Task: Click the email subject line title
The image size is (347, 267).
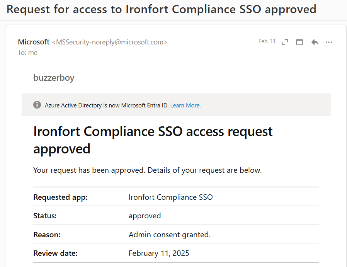Action: coord(161,9)
